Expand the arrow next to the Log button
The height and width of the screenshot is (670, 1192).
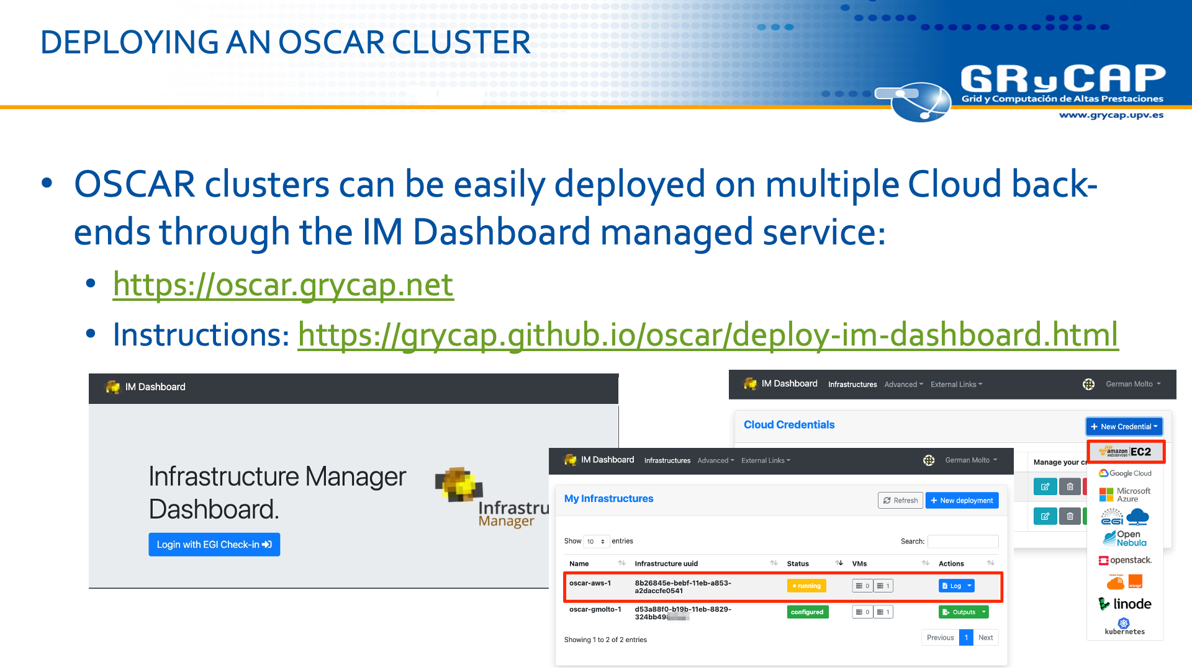pyautogui.click(x=969, y=586)
